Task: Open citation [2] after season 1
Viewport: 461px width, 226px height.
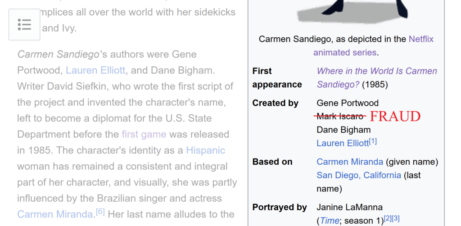Action: [388, 218]
